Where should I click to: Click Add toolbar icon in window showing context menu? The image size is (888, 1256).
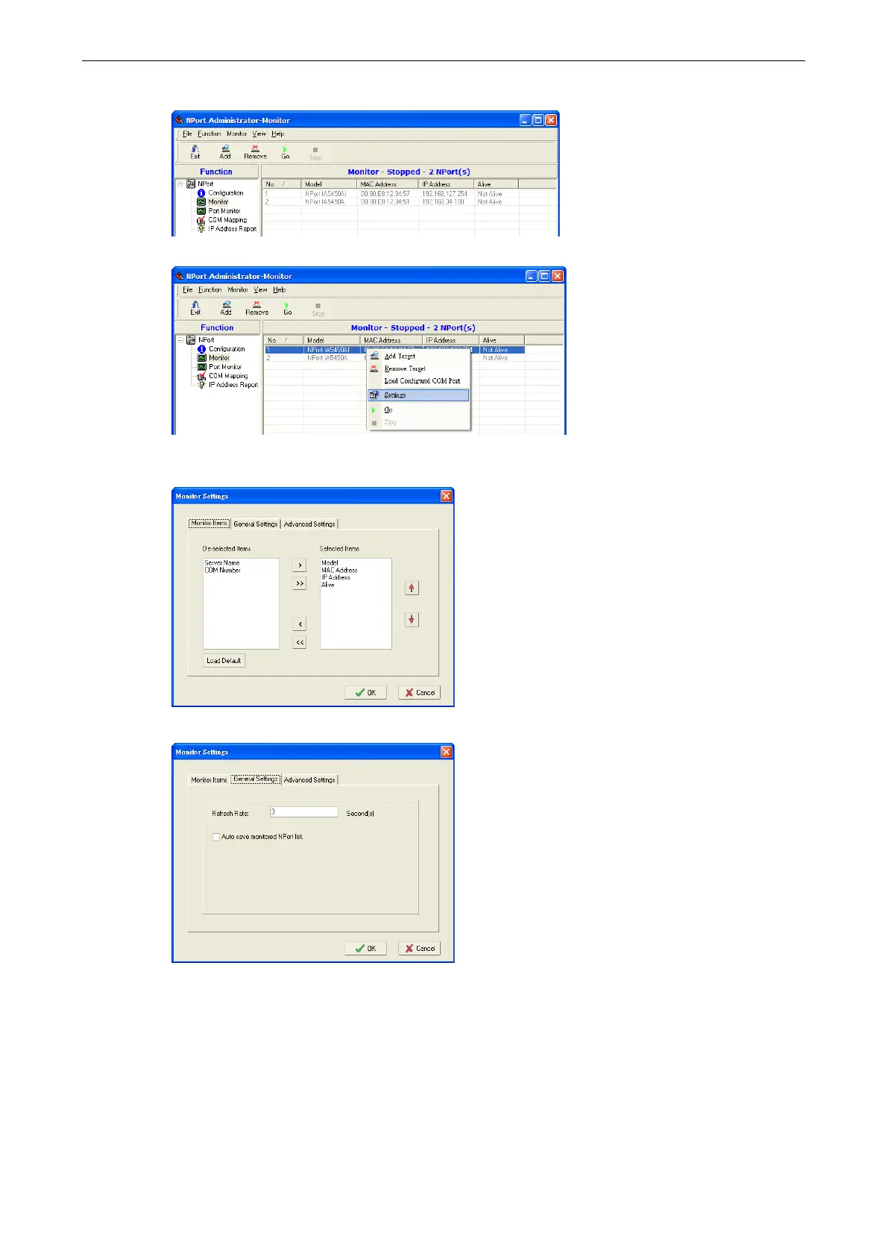[226, 308]
